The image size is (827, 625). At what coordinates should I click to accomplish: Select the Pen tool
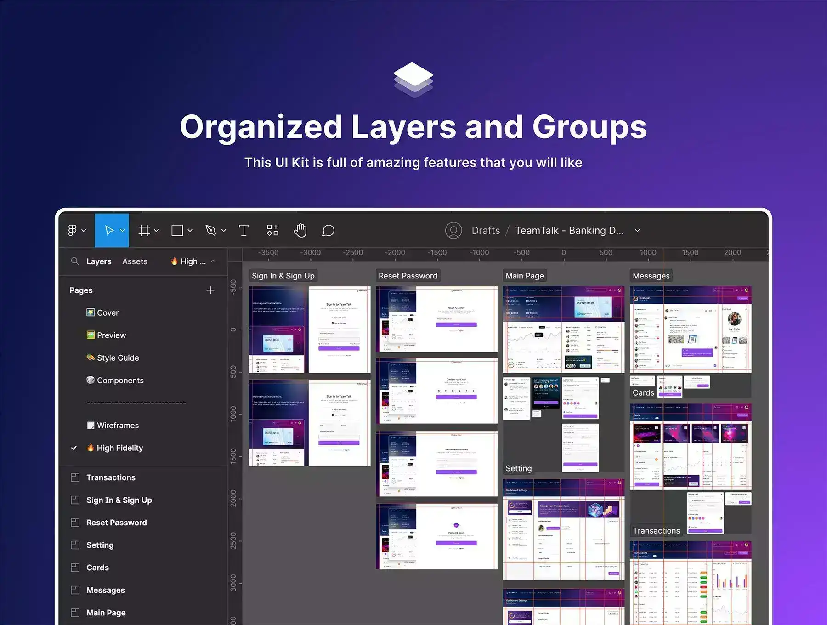click(x=211, y=230)
